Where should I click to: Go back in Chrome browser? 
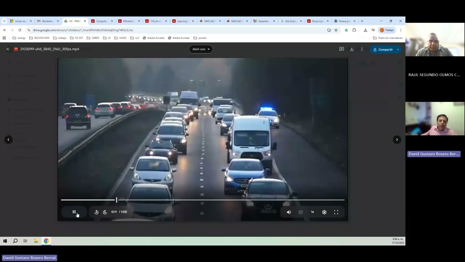pos(4,30)
